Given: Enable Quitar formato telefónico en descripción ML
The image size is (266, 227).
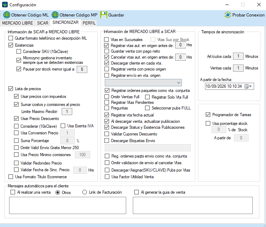Looking at the screenshot, I should (11, 38).
